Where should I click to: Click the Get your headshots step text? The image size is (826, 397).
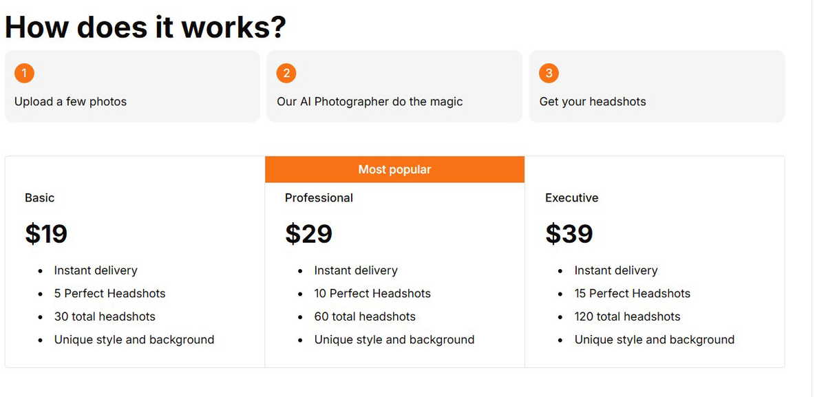(593, 101)
